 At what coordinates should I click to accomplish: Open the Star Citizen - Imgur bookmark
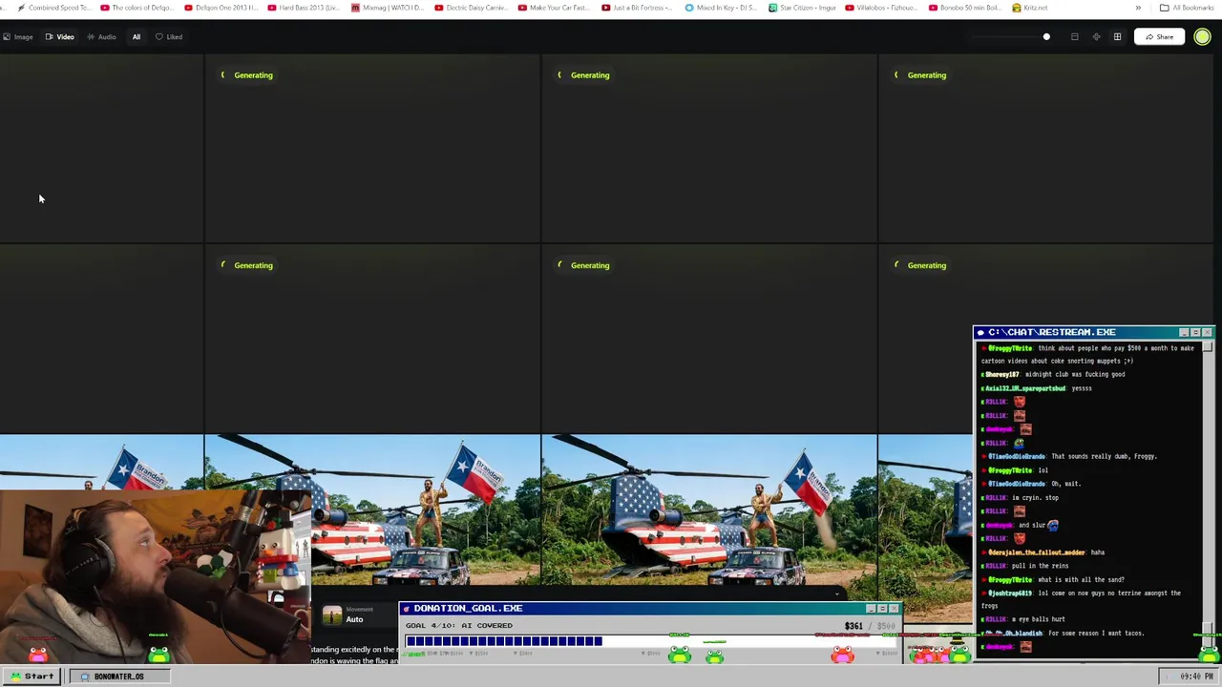point(802,8)
